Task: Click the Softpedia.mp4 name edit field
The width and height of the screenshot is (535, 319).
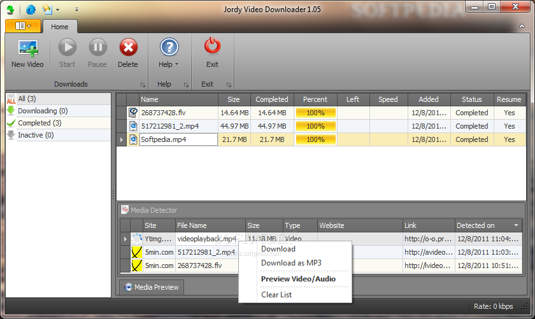Action: click(x=178, y=139)
